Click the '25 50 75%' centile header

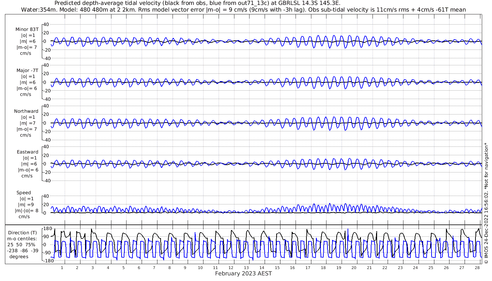point(21,244)
